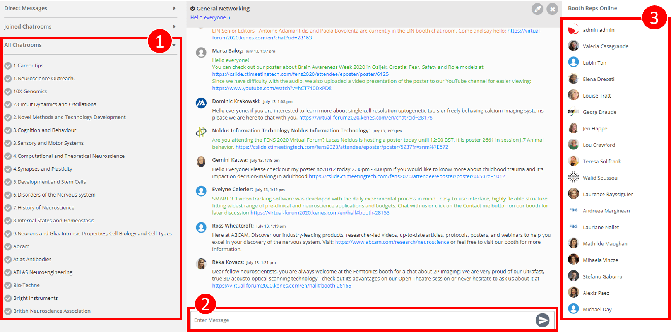
Task: Toggle checkmark beside Atlas Antibodies
Action: [x=8, y=260]
